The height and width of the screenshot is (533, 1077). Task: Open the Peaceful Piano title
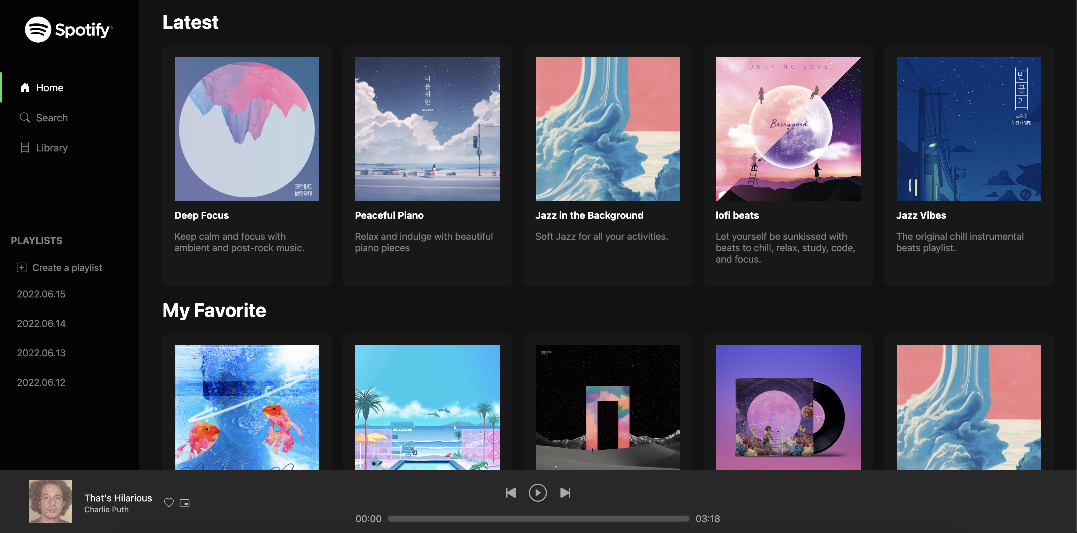point(389,215)
